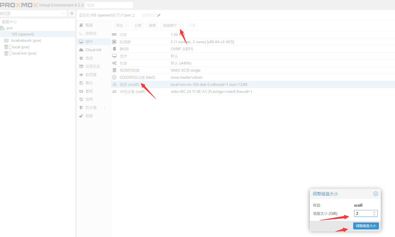The height and width of the screenshot is (237, 395).
Task: Open the Cloud-Init section
Action: 93,50
